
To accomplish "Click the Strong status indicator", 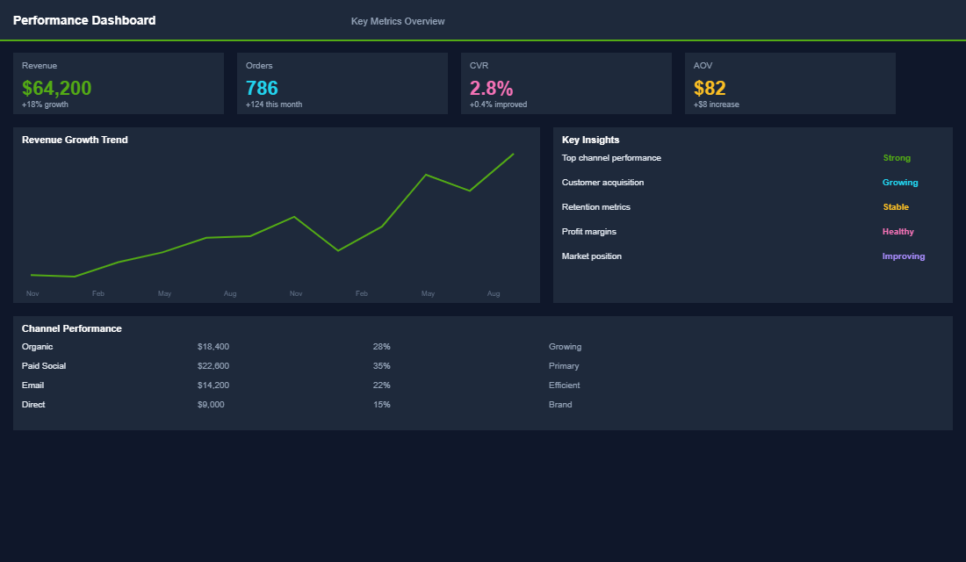I will (897, 157).
